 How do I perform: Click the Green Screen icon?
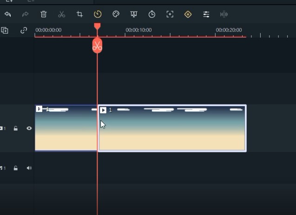(134, 14)
